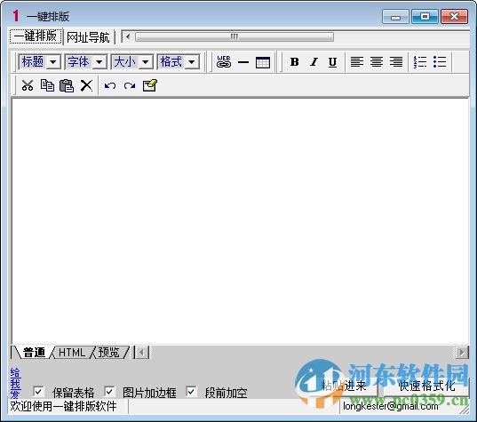Open the 字体 font dropdown

coord(86,62)
